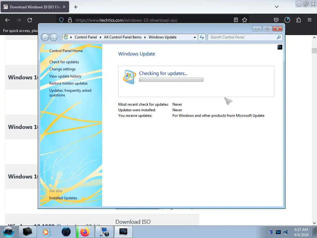Focus the Search Control Panel field
The width and height of the screenshot is (317, 238).
coord(243,37)
